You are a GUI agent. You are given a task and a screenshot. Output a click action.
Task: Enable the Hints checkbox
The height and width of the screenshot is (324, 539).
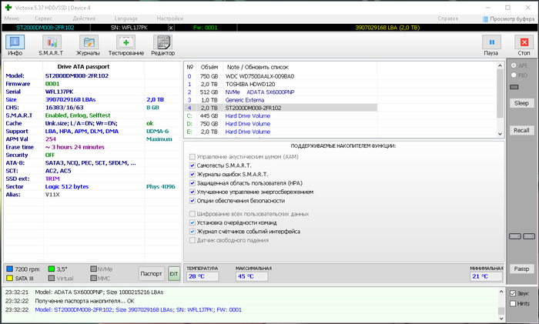pyautogui.click(x=513, y=303)
